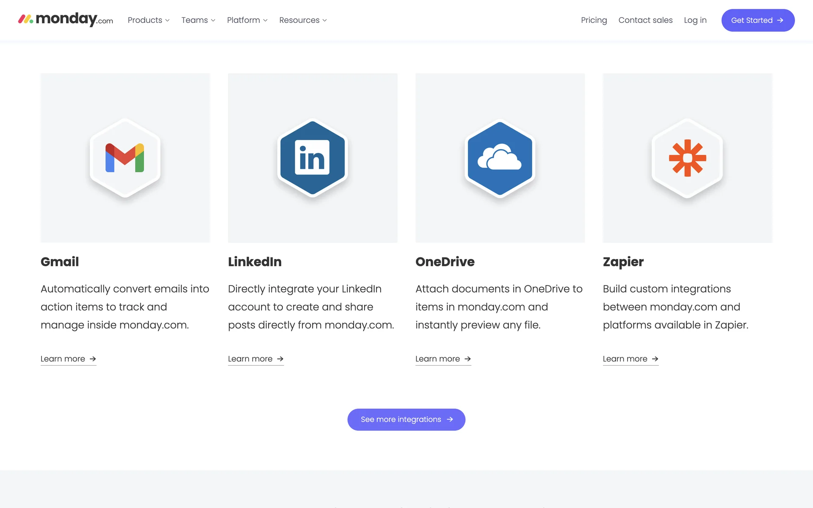Expand the Teams dropdown menu
The width and height of the screenshot is (813, 508).
click(198, 20)
